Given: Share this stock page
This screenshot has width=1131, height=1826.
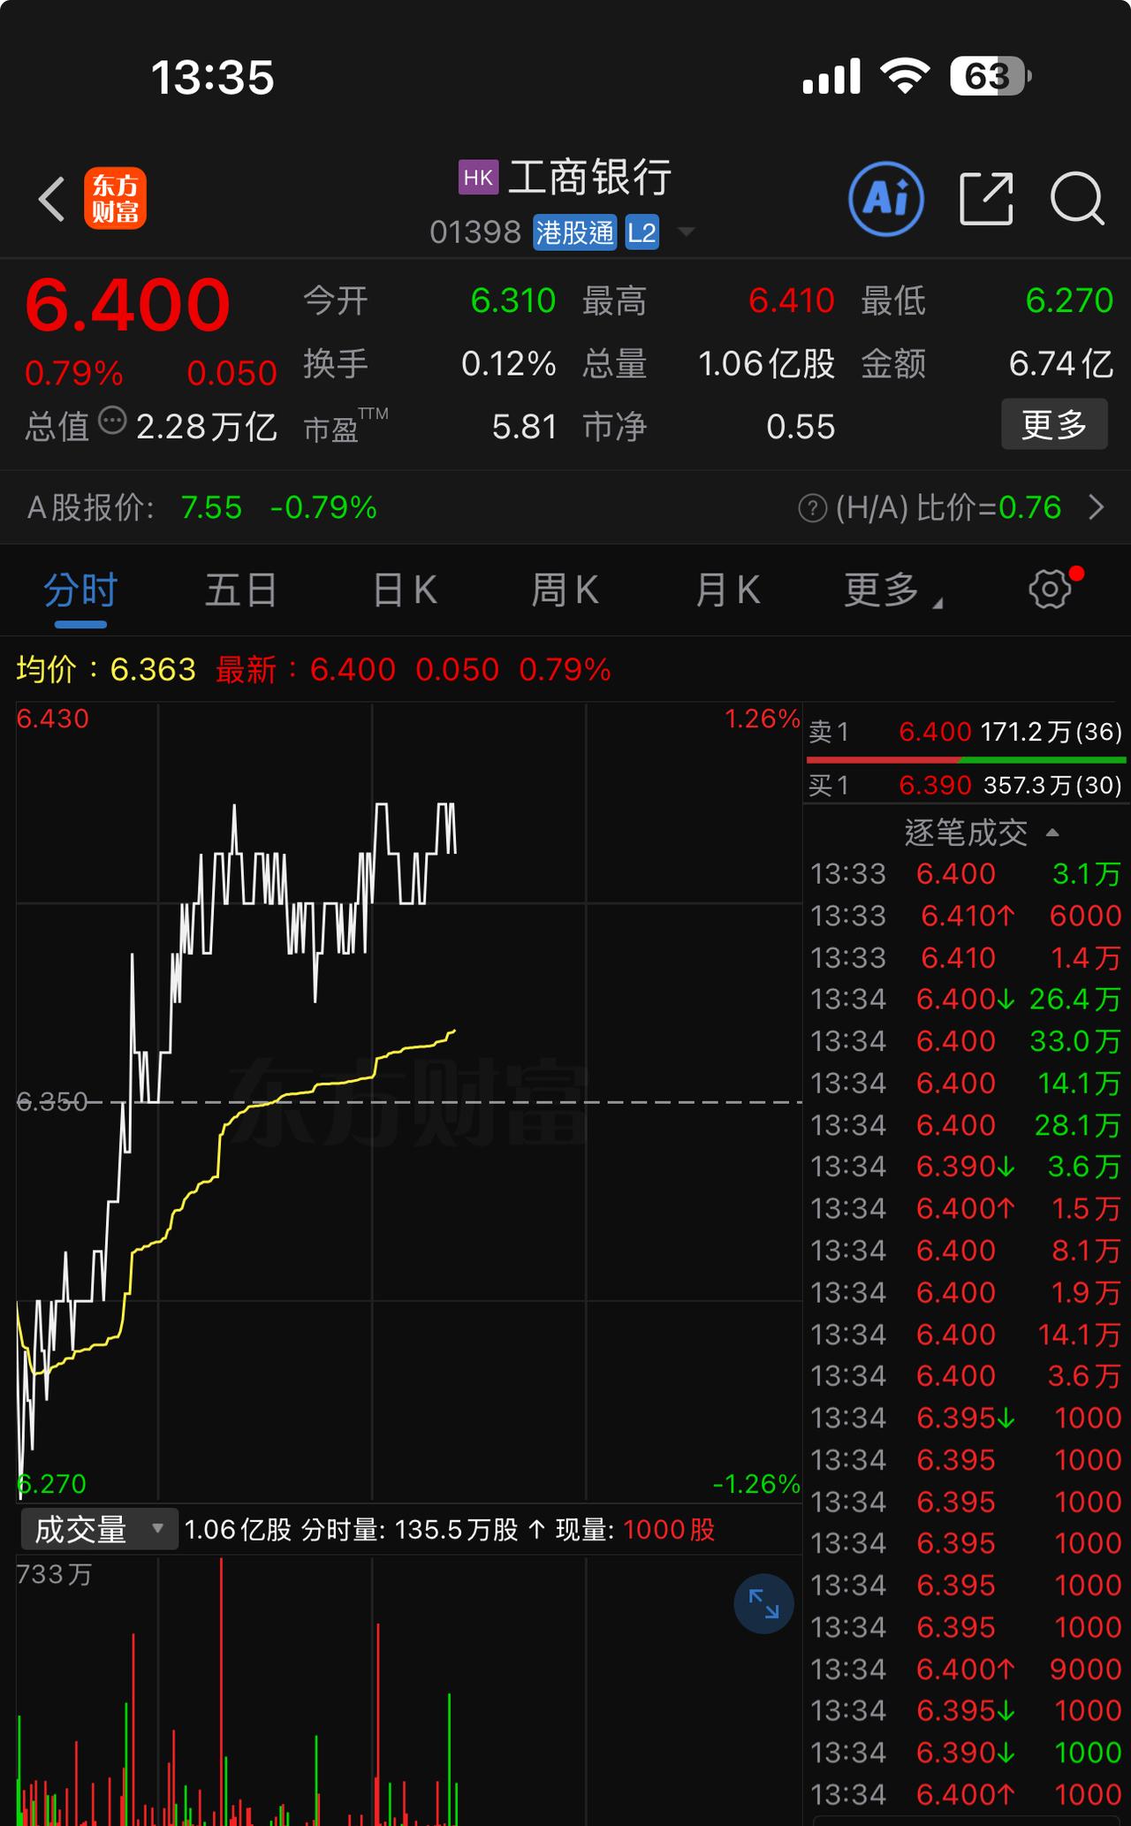Looking at the screenshot, I should click(986, 199).
